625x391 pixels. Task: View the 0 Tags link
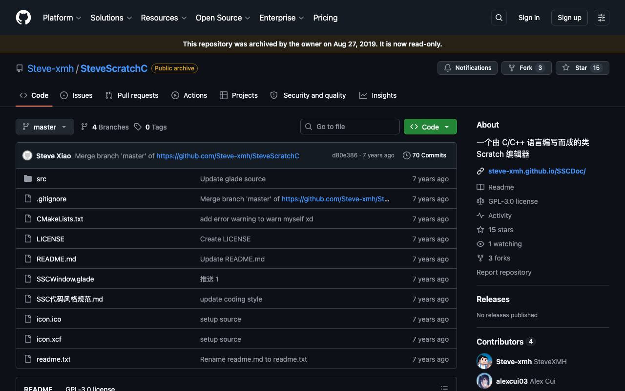point(151,127)
